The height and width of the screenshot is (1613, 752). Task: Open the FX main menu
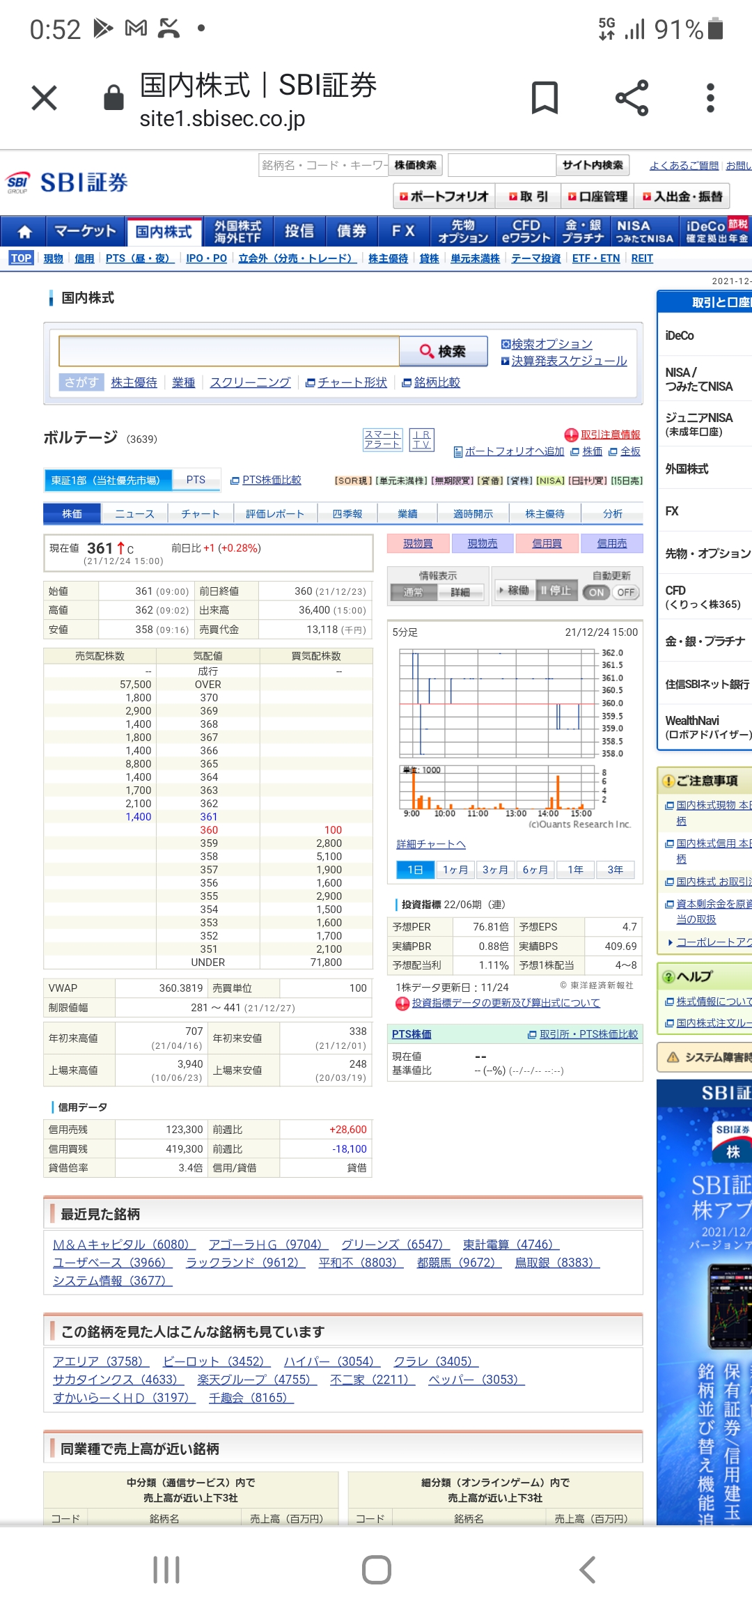pyautogui.click(x=404, y=231)
